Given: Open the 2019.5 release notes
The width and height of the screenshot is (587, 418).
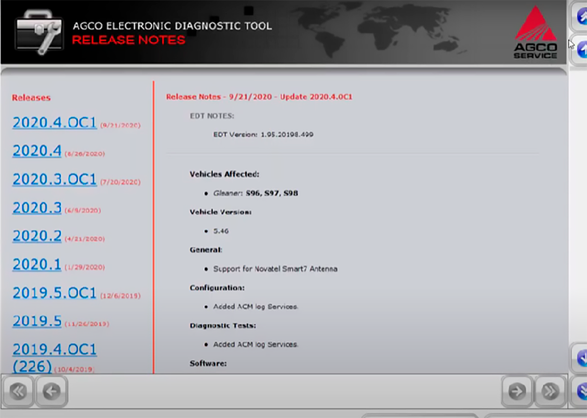Looking at the screenshot, I should coord(37,321).
